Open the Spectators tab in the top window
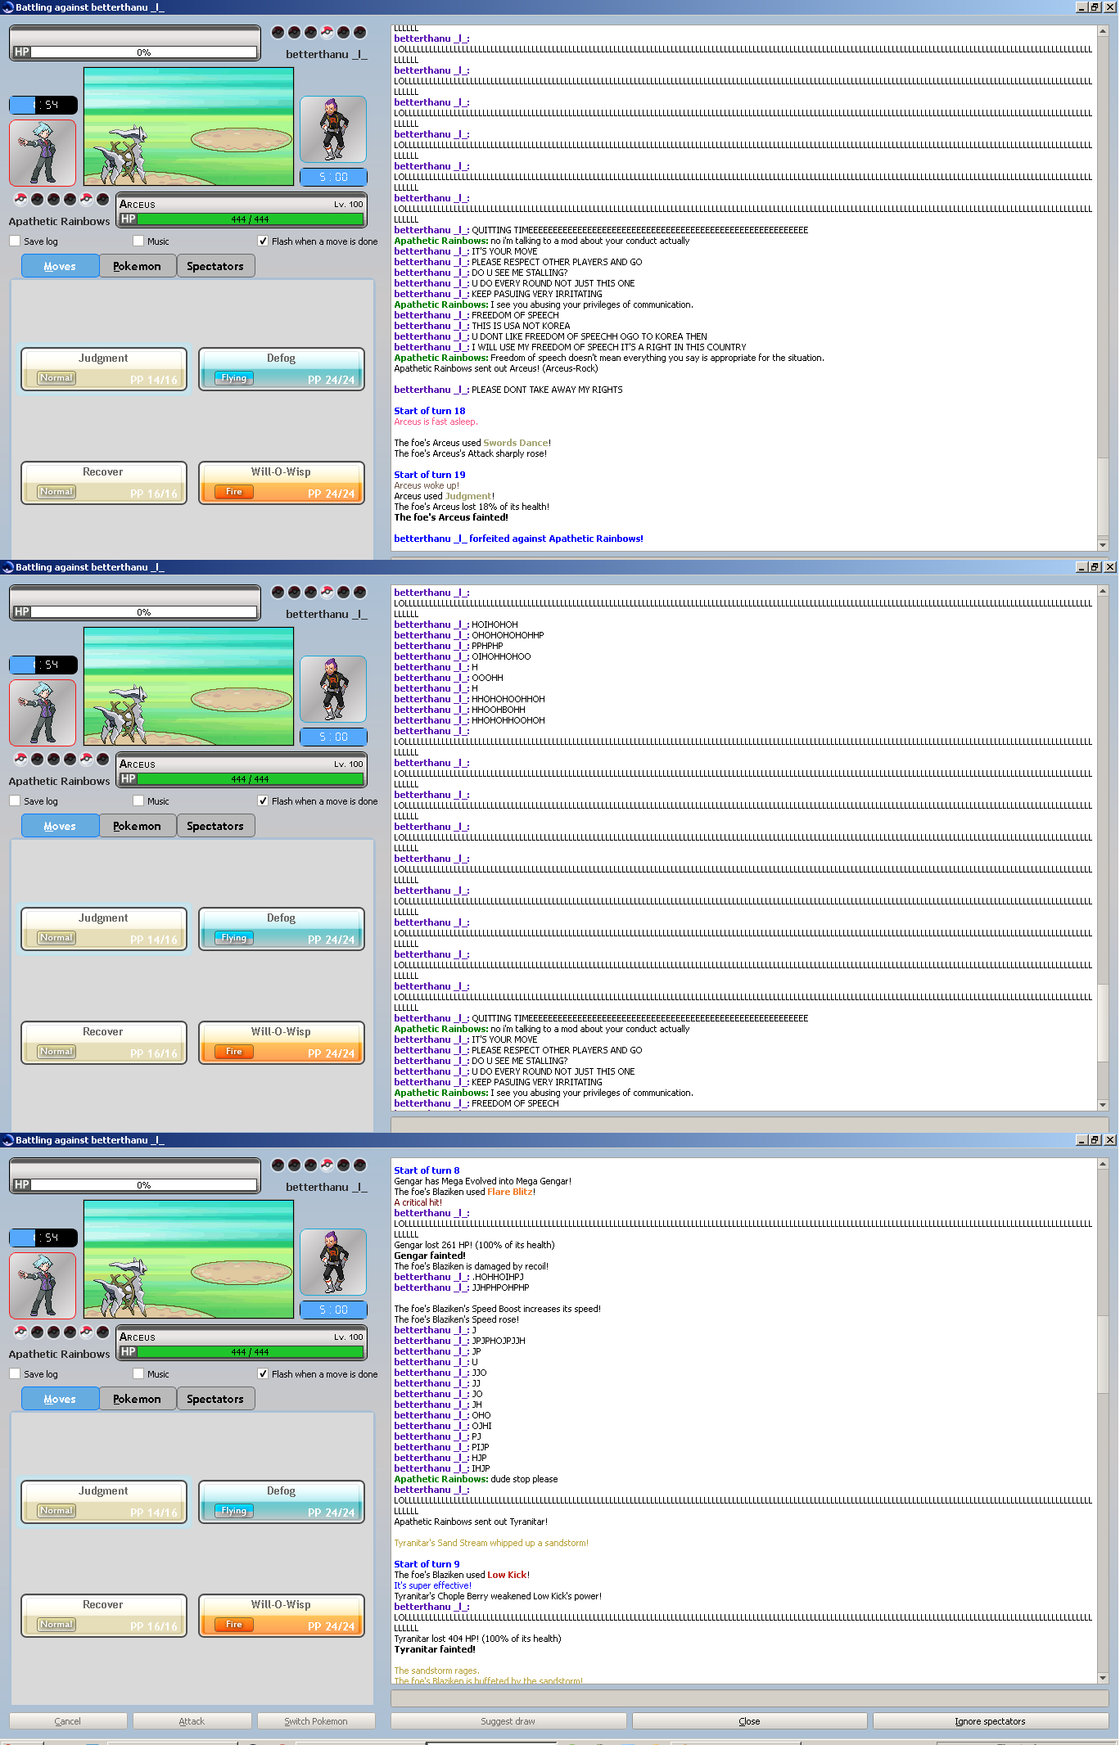The image size is (1120, 1745). [215, 266]
